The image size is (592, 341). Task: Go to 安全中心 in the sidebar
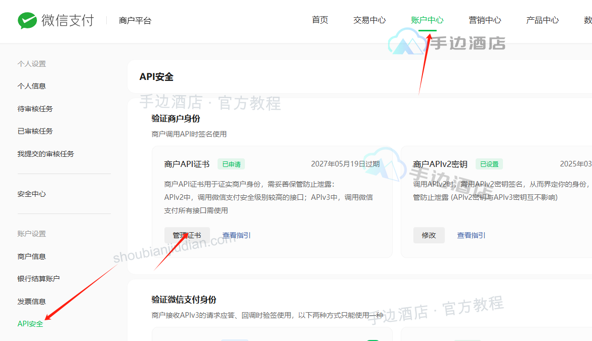point(32,194)
